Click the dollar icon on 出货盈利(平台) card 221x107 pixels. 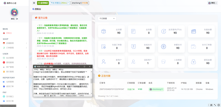point(164,31)
